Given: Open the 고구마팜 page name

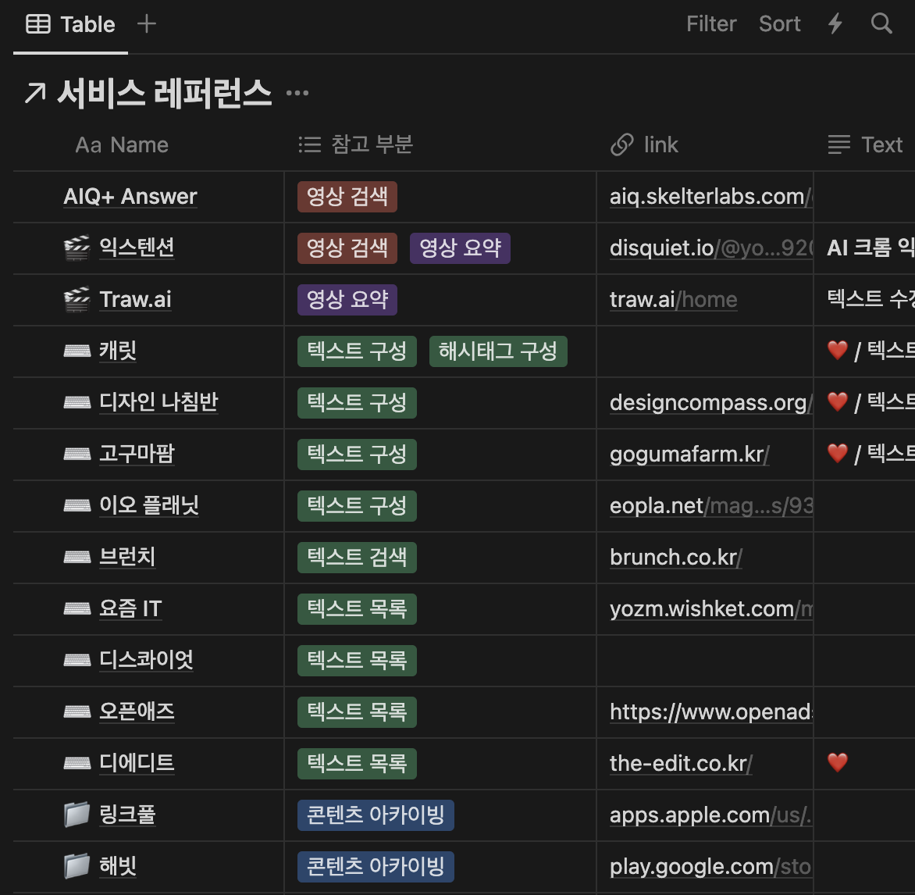Looking at the screenshot, I should tap(137, 454).
